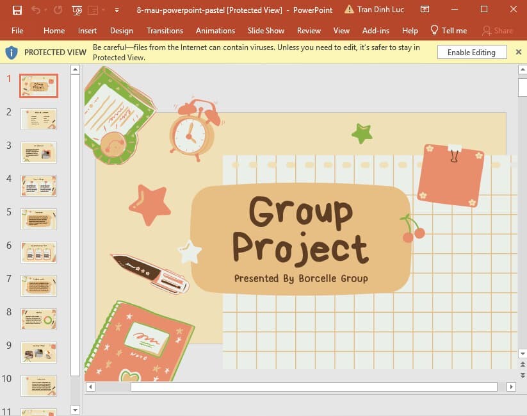Click the Tell me lightbulb icon
The width and height of the screenshot is (527, 416).
434,30
